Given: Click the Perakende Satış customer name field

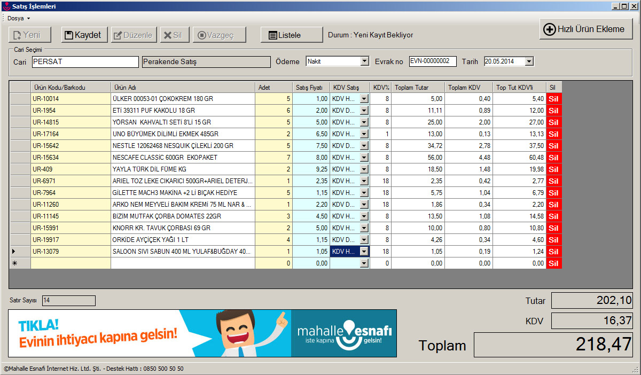Looking at the screenshot, I should [x=206, y=62].
